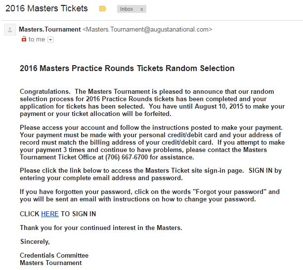Click sender name Masters.Tournament
The width and height of the screenshot is (303, 270).
(49, 30)
